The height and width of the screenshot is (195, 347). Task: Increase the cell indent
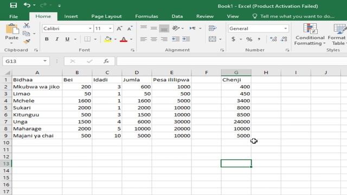(186, 39)
